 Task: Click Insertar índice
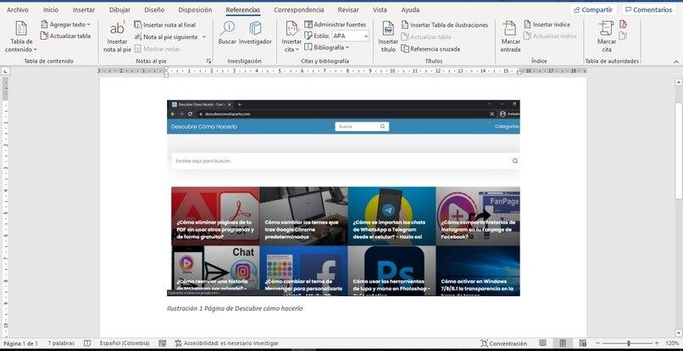tap(547, 25)
